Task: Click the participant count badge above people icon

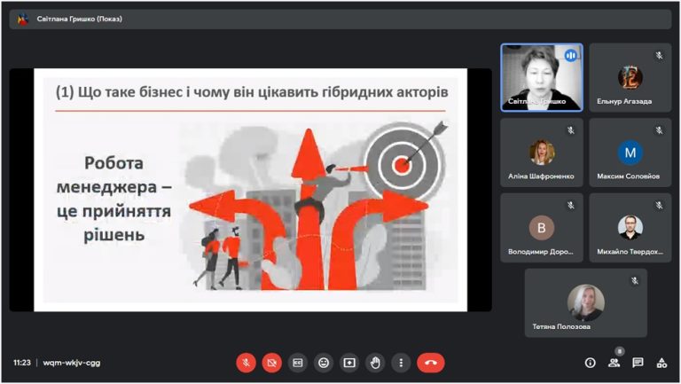Action: pyautogui.click(x=620, y=350)
